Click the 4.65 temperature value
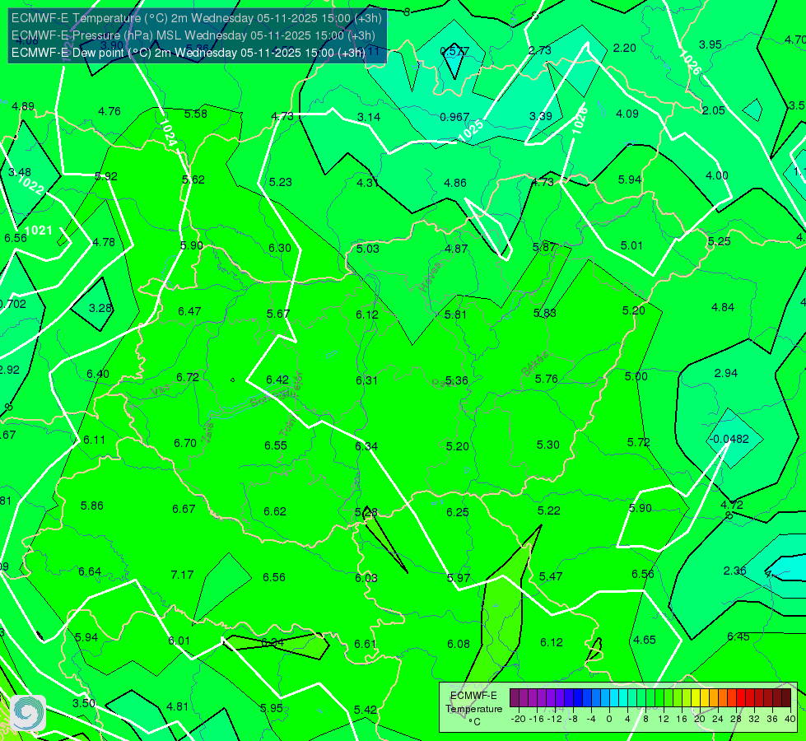 pos(645,641)
